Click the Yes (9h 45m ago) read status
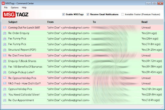 pos(152,72)
